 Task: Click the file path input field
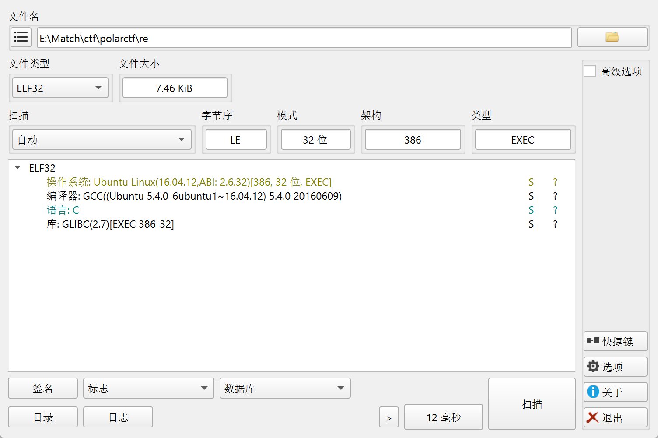click(x=304, y=38)
